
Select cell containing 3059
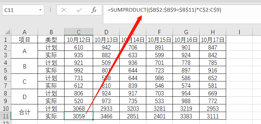78,116
